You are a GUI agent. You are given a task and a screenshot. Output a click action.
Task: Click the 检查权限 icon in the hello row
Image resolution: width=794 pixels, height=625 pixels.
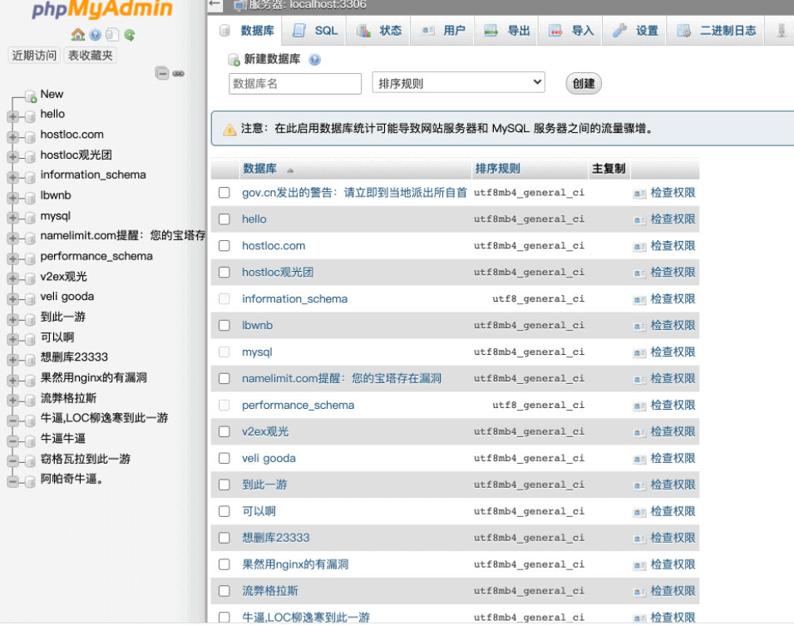coord(639,220)
